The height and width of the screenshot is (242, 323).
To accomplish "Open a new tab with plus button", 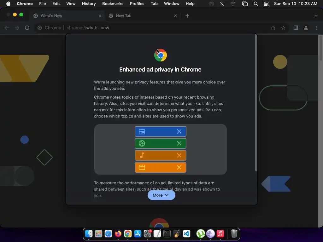I will 187,16.
